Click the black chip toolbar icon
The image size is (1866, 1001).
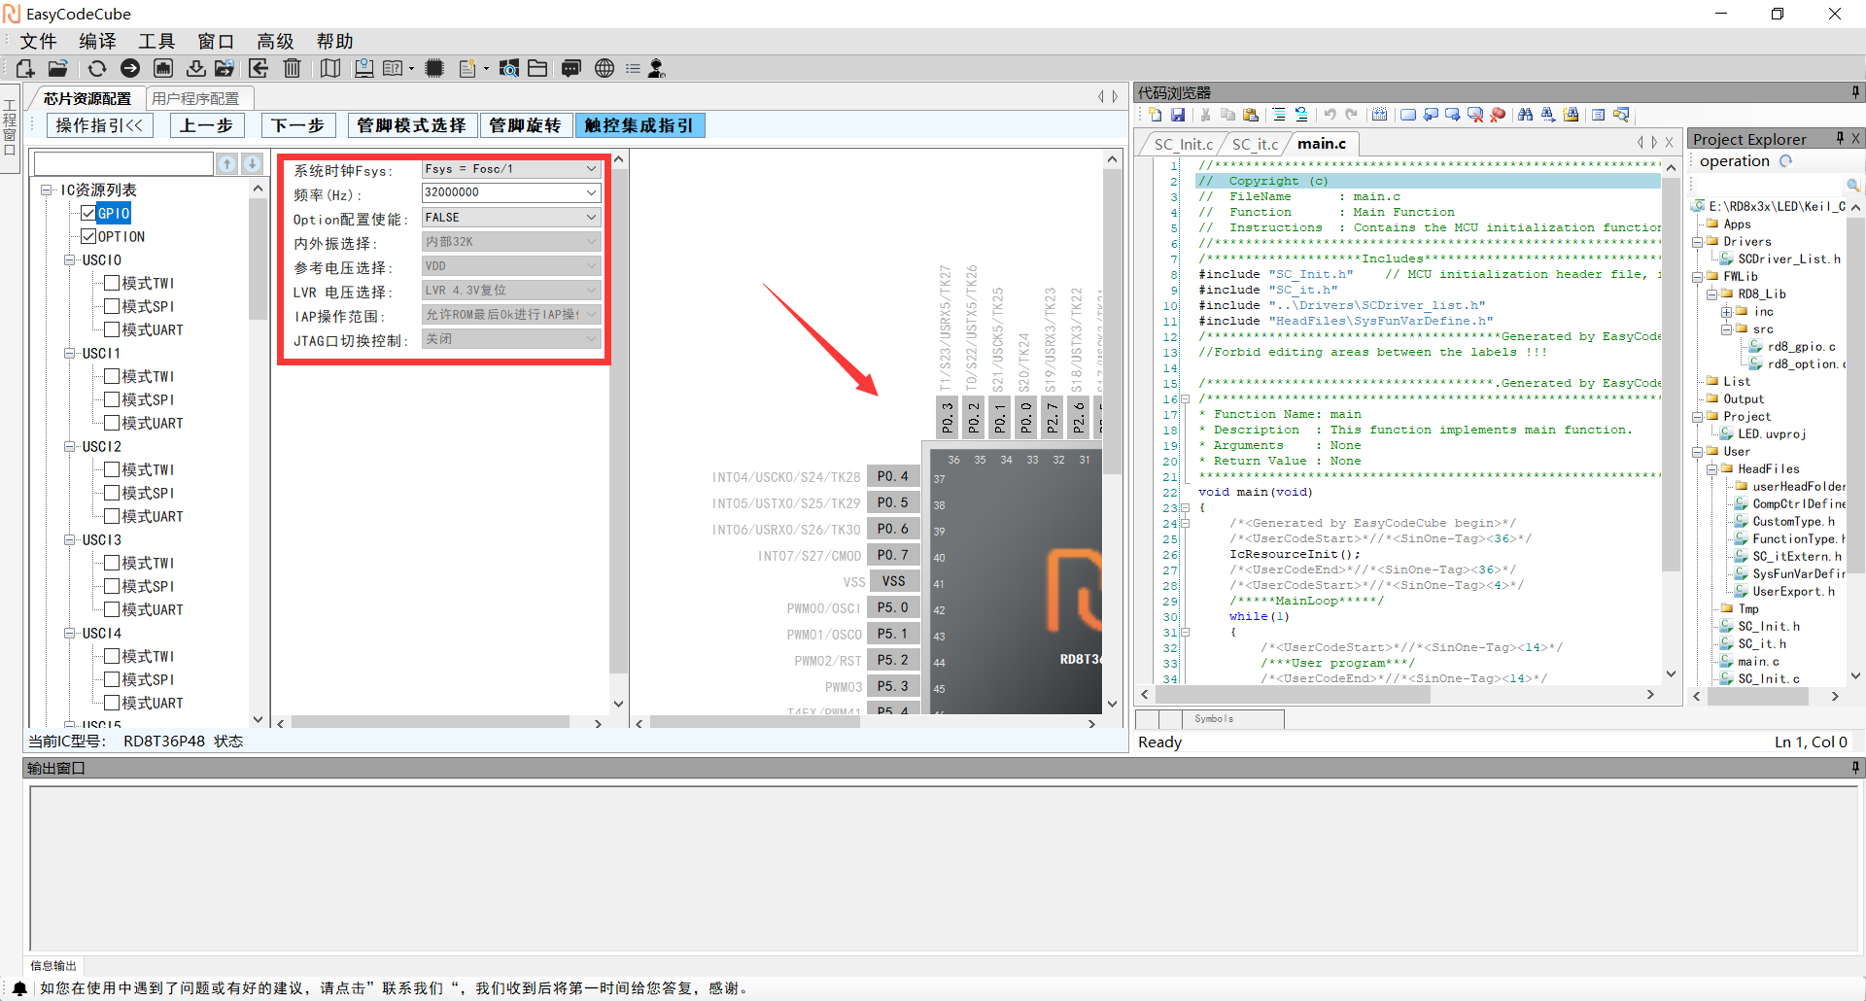[434, 68]
